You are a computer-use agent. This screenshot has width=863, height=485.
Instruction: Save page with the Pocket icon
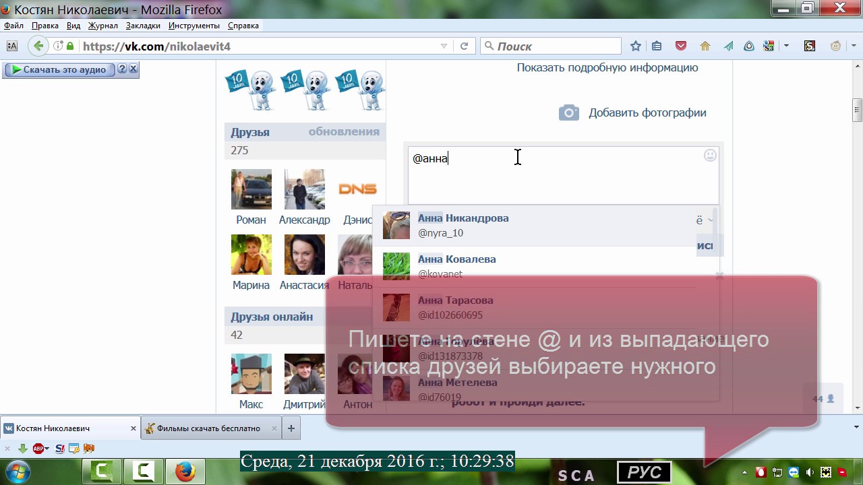click(x=681, y=46)
